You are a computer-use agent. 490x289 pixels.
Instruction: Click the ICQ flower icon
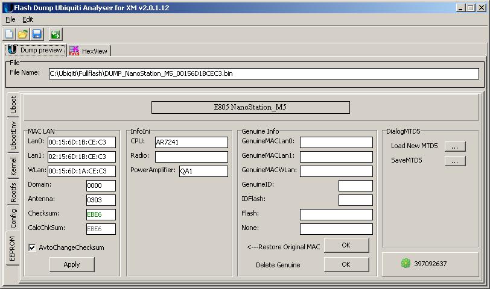(x=406, y=264)
